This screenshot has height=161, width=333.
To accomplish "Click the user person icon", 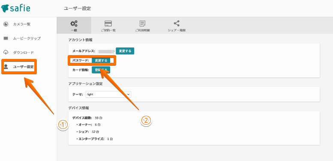I will coord(6,67).
